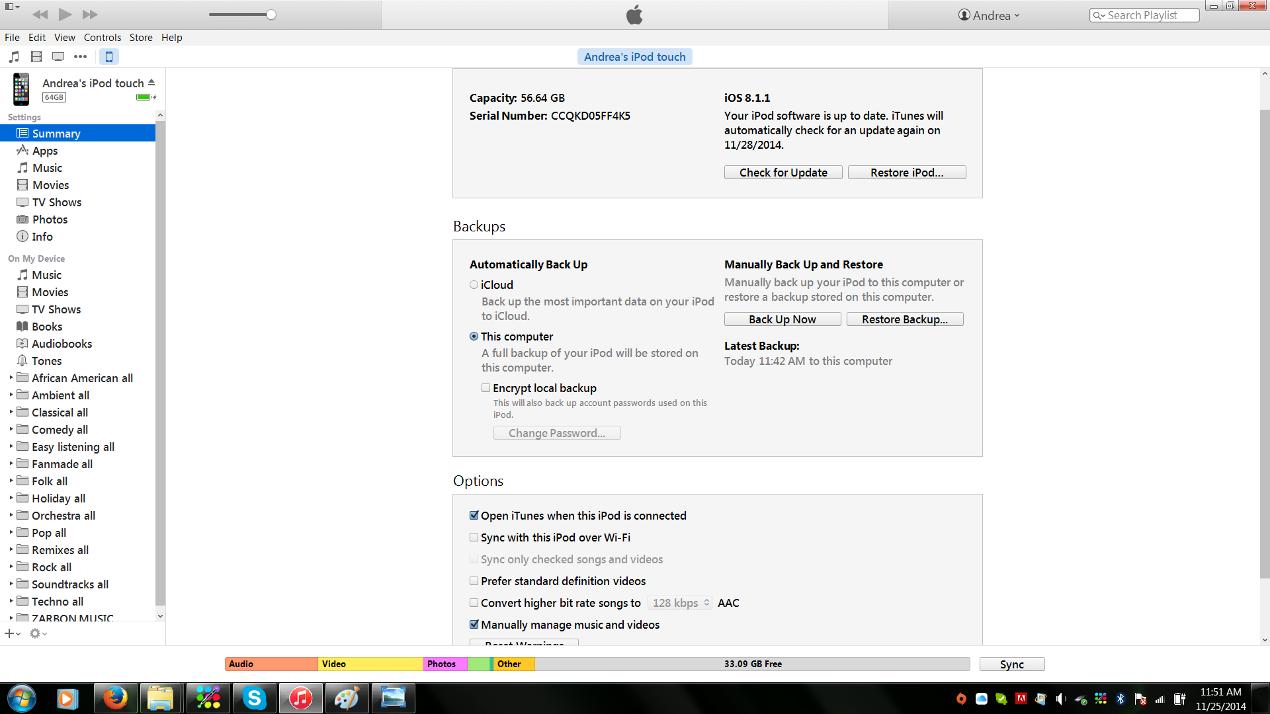The width and height of the screenshot is (1270, 714).
Task: Select the iPod device icon button
Action: pos(109,57)
